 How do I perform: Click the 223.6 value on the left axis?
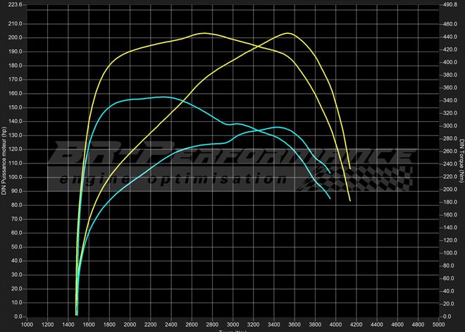(13, 4)
